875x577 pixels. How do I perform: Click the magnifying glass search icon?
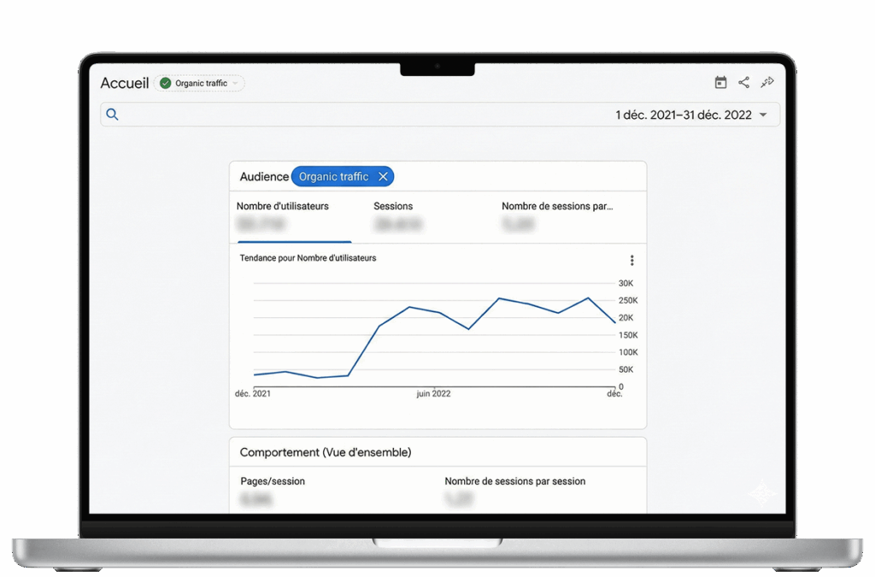112,115
